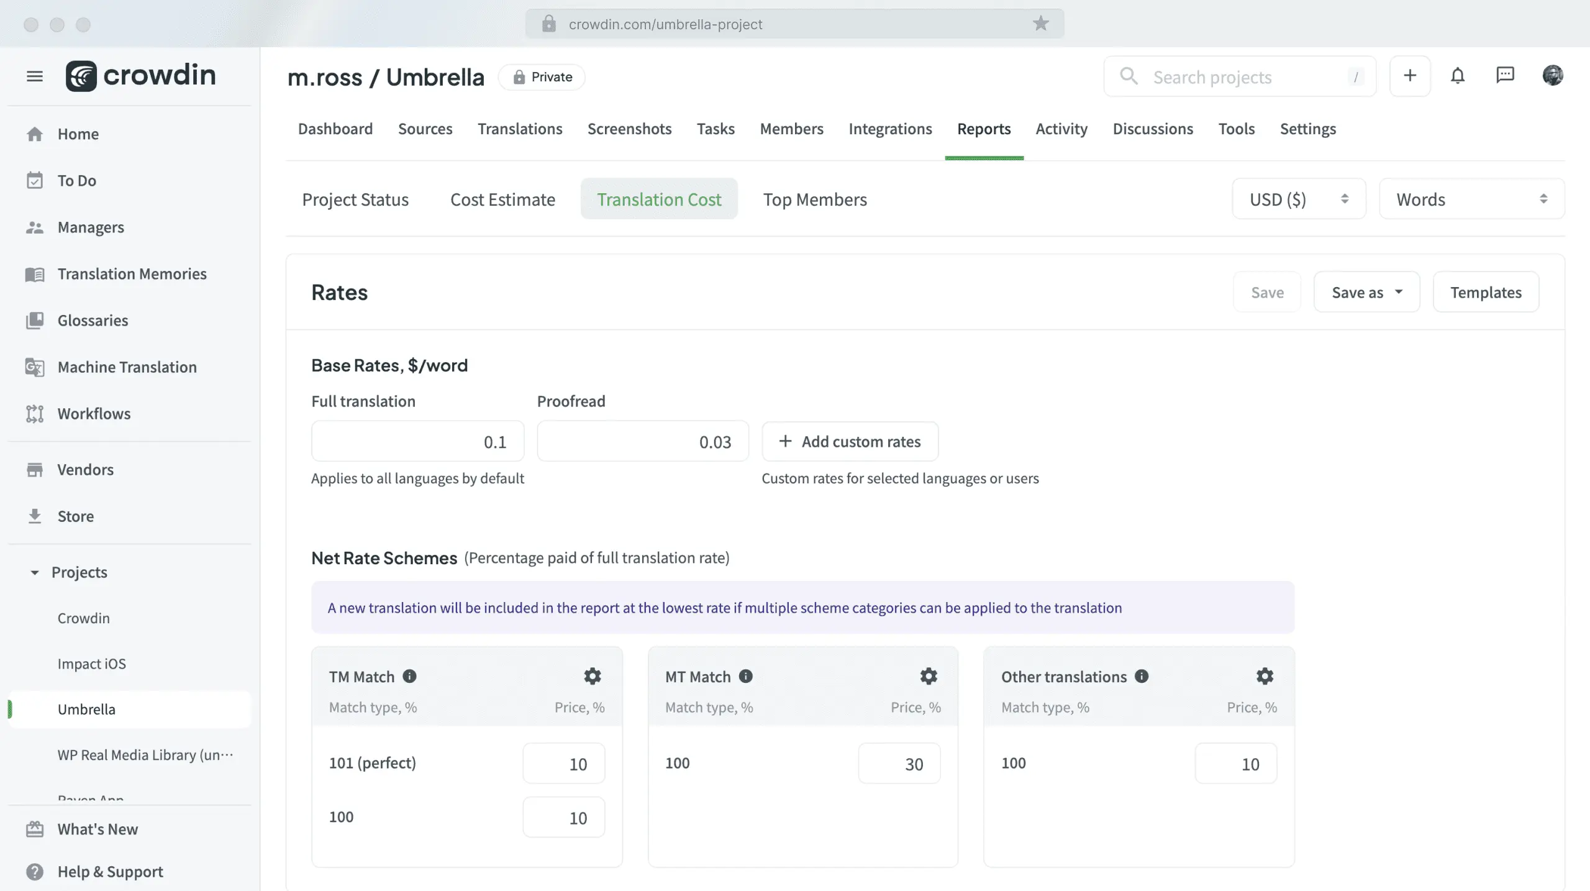Screen dimensions: 1590x891
Task: Click Add custom rates button
Action: [850, 440]
